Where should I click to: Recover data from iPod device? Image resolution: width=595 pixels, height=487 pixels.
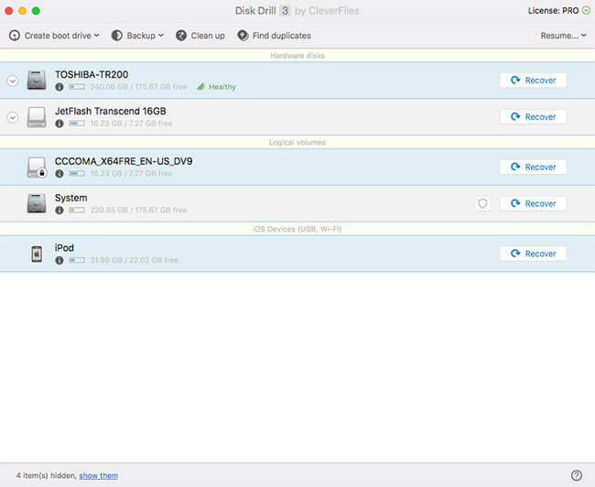pos(533,254)
